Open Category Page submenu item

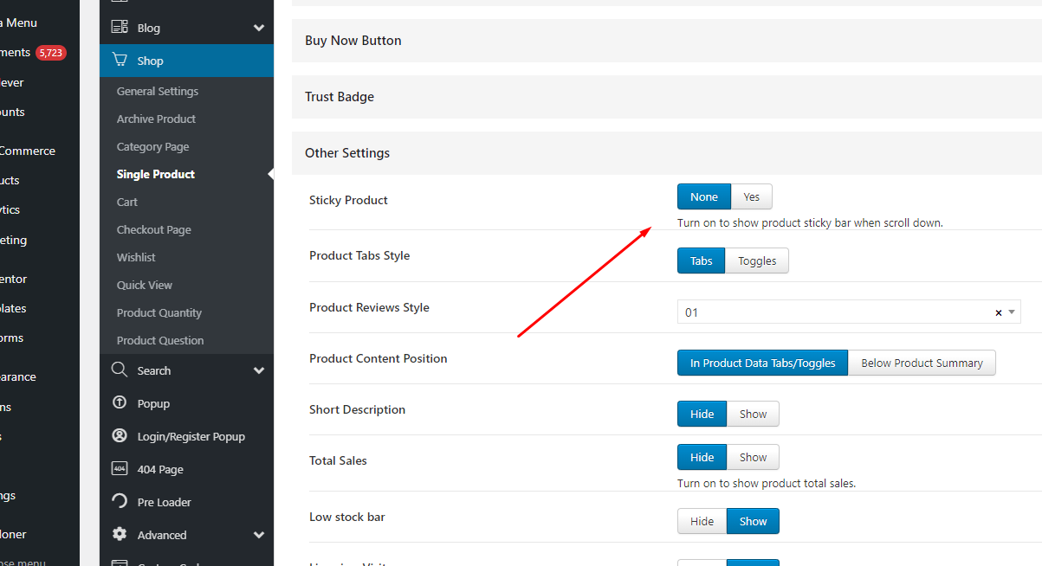pos(152,146)
